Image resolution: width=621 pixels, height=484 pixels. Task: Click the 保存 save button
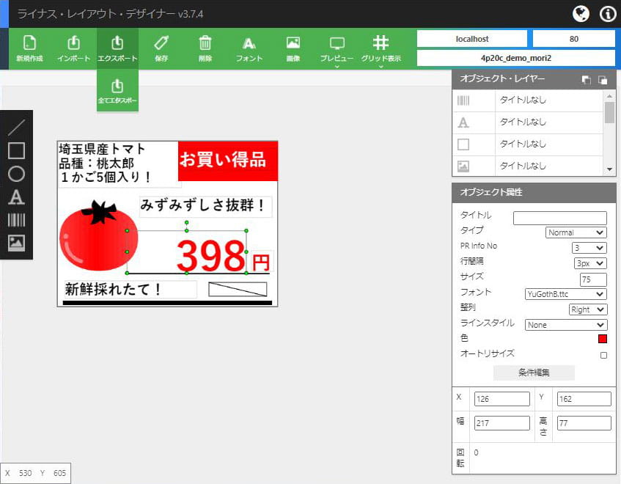[x=161, y=48]
